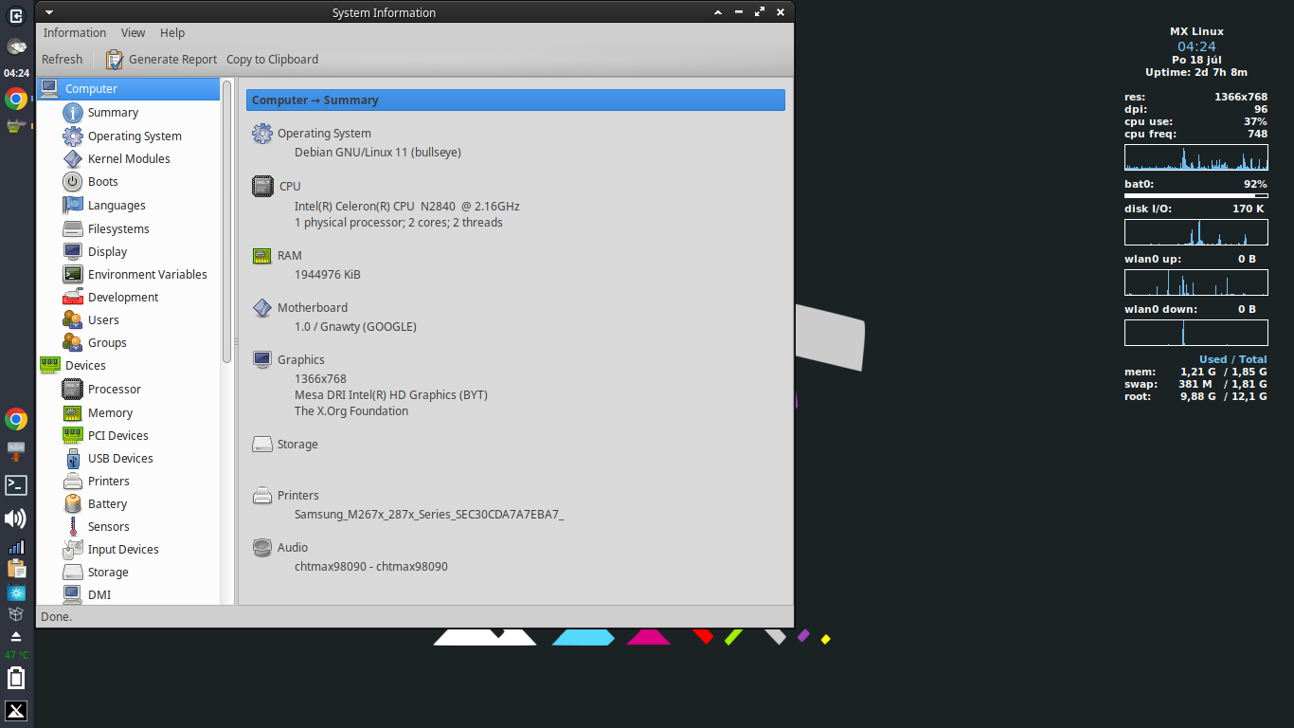Viewport: 1294px width, 728px height.
Task: Click the Groups icon in sidebar
Action: point(73,342)
